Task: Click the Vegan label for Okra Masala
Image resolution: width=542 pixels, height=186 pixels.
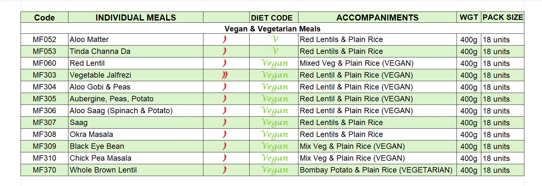Action: point(274,135)
